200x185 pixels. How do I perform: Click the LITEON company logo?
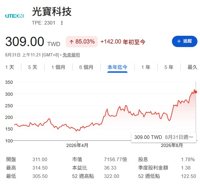[x=15, y=16]
